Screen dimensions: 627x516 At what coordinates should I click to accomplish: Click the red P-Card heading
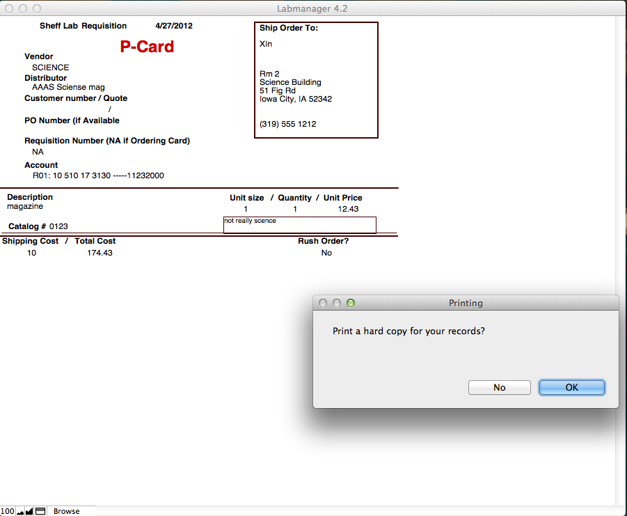tap(147, 47)
